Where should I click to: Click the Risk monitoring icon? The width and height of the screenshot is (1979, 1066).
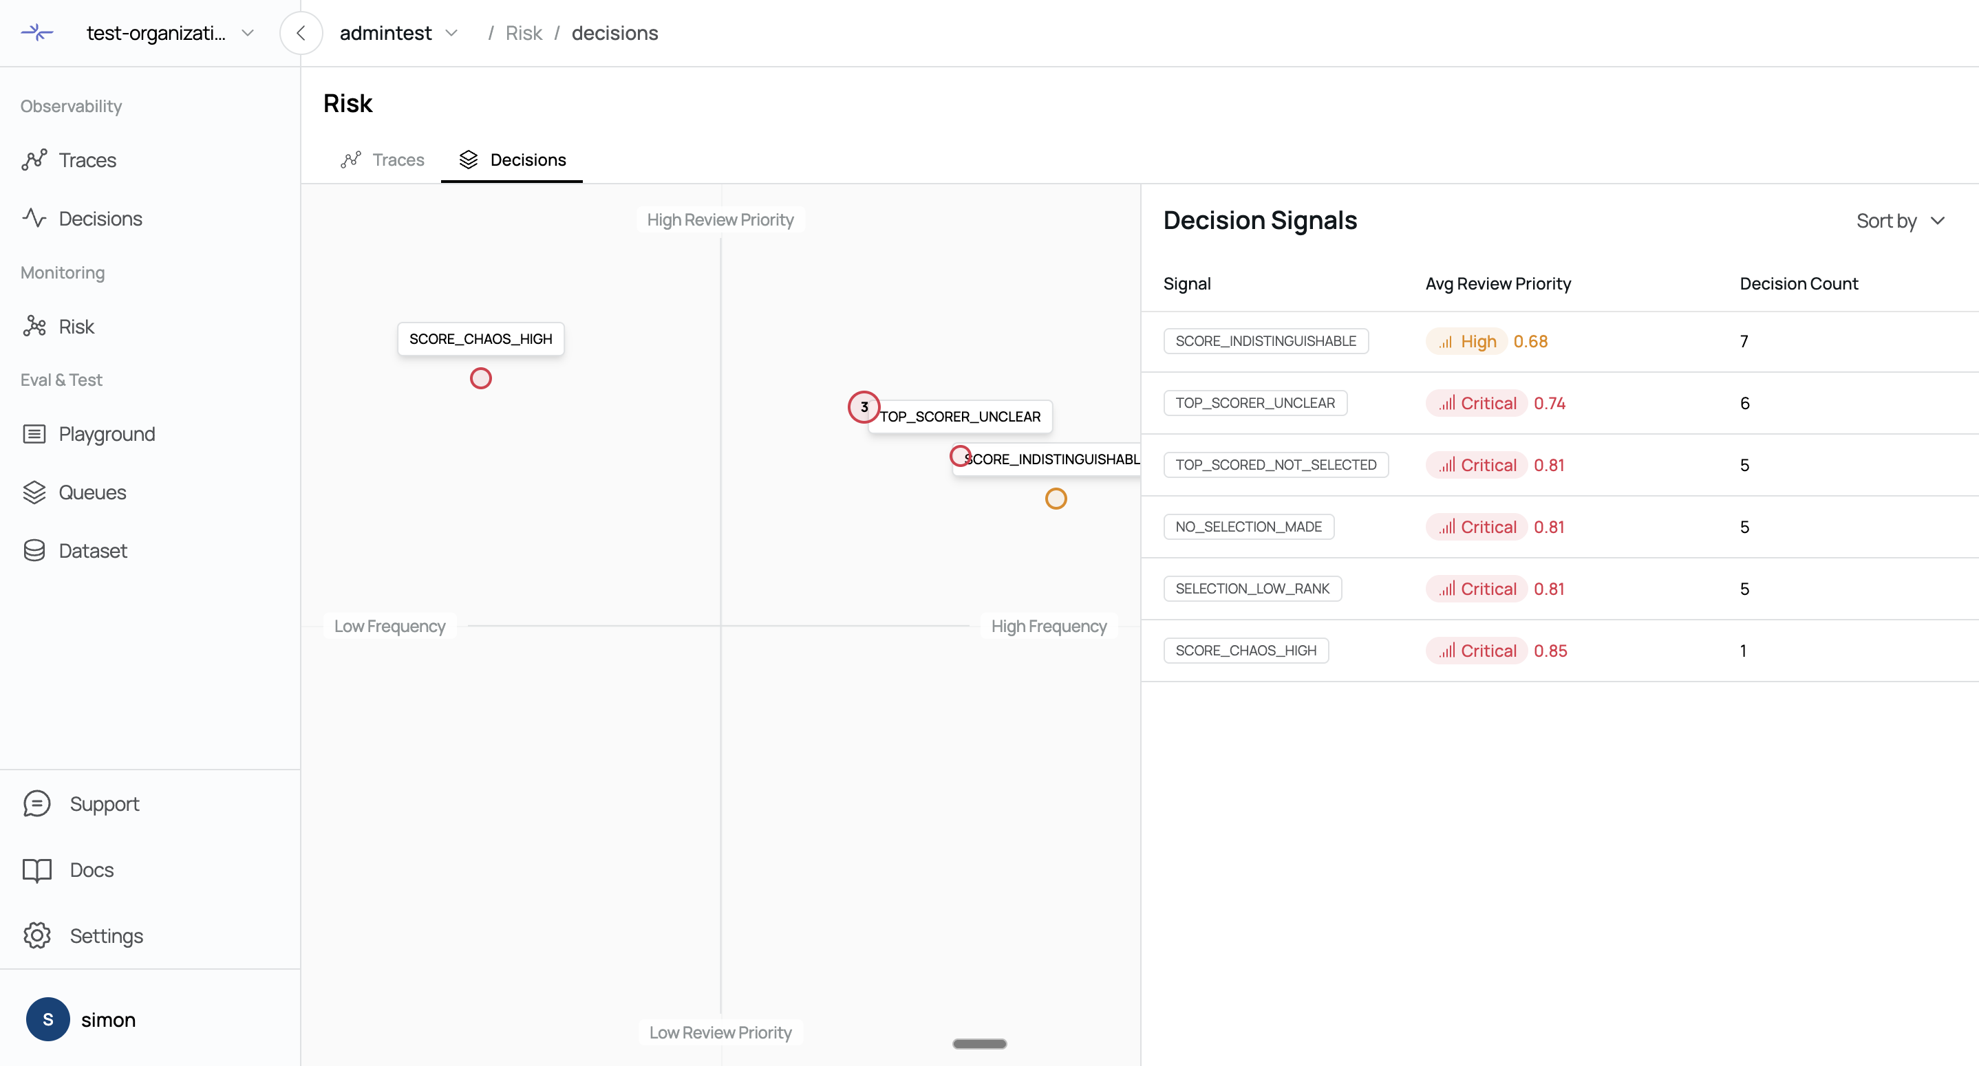[x=34, y=327]
